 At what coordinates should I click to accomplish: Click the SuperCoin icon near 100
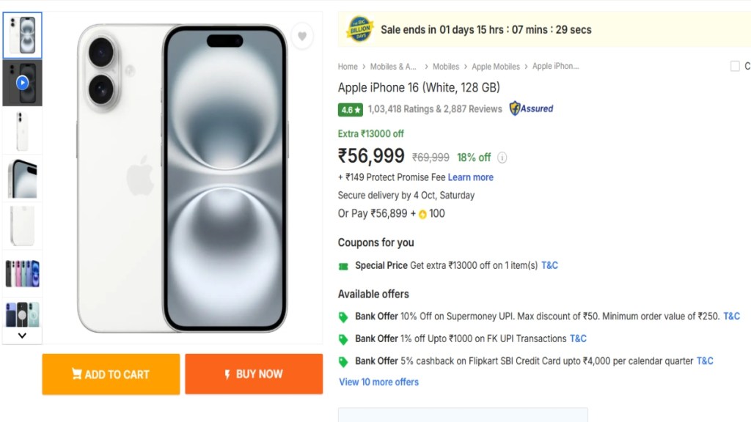pyautogui.click(x=422, y=215)
